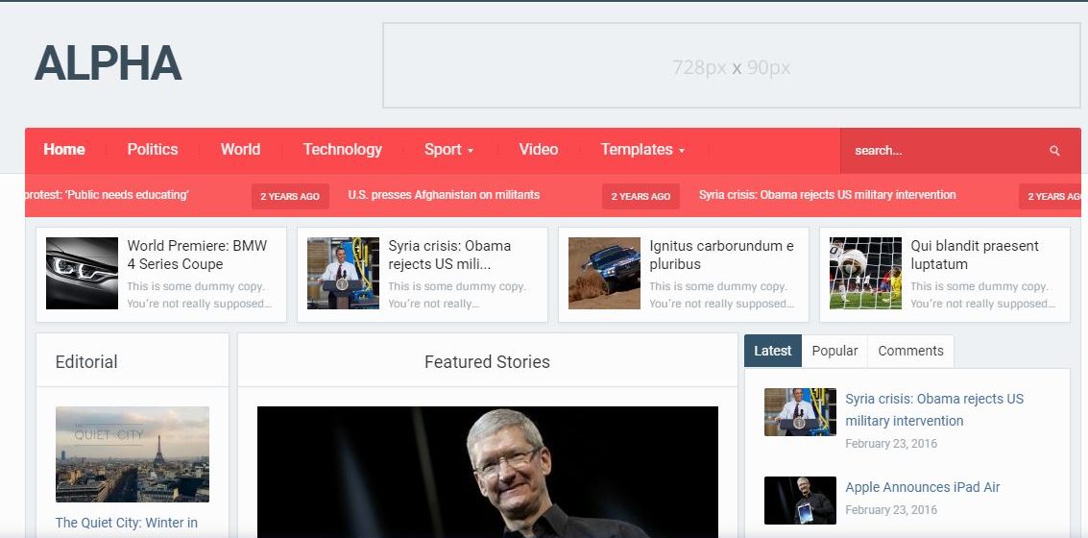Click Obama podium thumbnail in the top card row
The image size is (1088, 538).
coord(343,273)
